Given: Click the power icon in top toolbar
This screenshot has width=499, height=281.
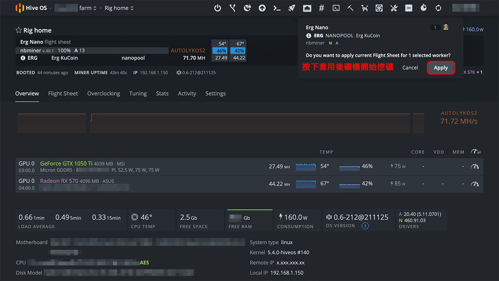Looking at the screenshot, I should 218,8.
